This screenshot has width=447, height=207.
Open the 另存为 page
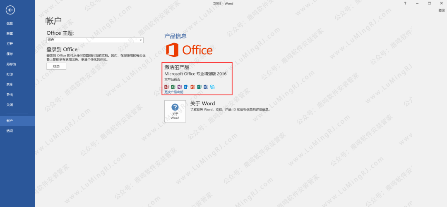(x=17, y=64)
